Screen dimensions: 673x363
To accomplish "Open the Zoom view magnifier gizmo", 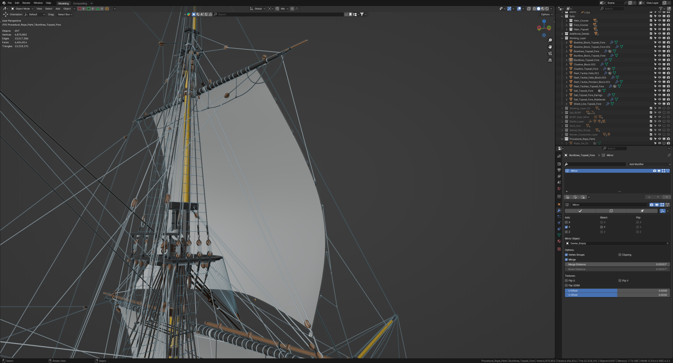I will coord(550,40).
